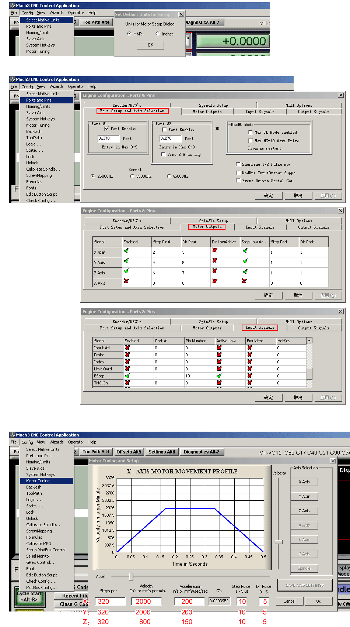Image resolution: width=350 pixels, height=627 pixels.
Task: Toggle Index Enabled red X in Input Signals
Action: (x=127, y=362)
